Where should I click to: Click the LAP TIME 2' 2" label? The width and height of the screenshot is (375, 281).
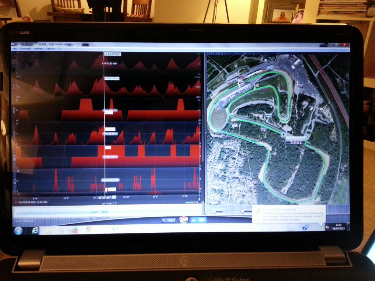109,203
